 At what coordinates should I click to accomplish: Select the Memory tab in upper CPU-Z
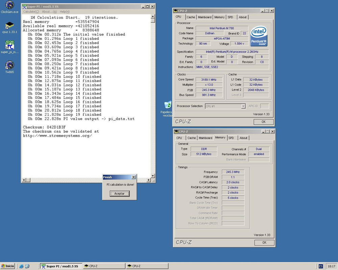tap(219, 17)
